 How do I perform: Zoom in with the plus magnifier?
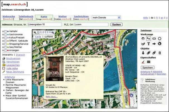click(x=35, y=32)
